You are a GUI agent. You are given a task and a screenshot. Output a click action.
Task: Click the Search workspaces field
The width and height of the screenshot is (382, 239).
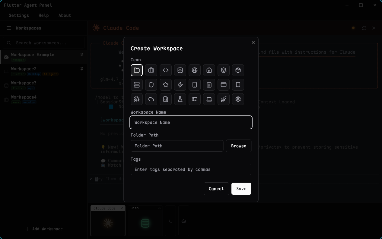44,43
